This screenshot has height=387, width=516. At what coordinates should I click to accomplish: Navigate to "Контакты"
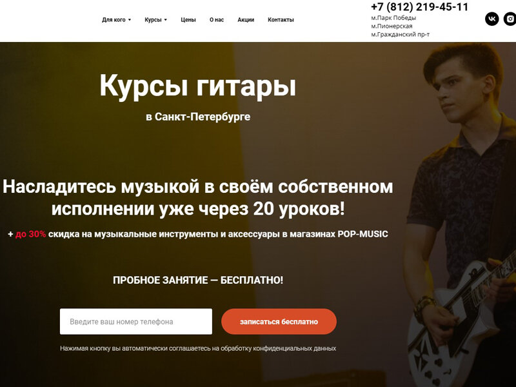tap(281, 20)
